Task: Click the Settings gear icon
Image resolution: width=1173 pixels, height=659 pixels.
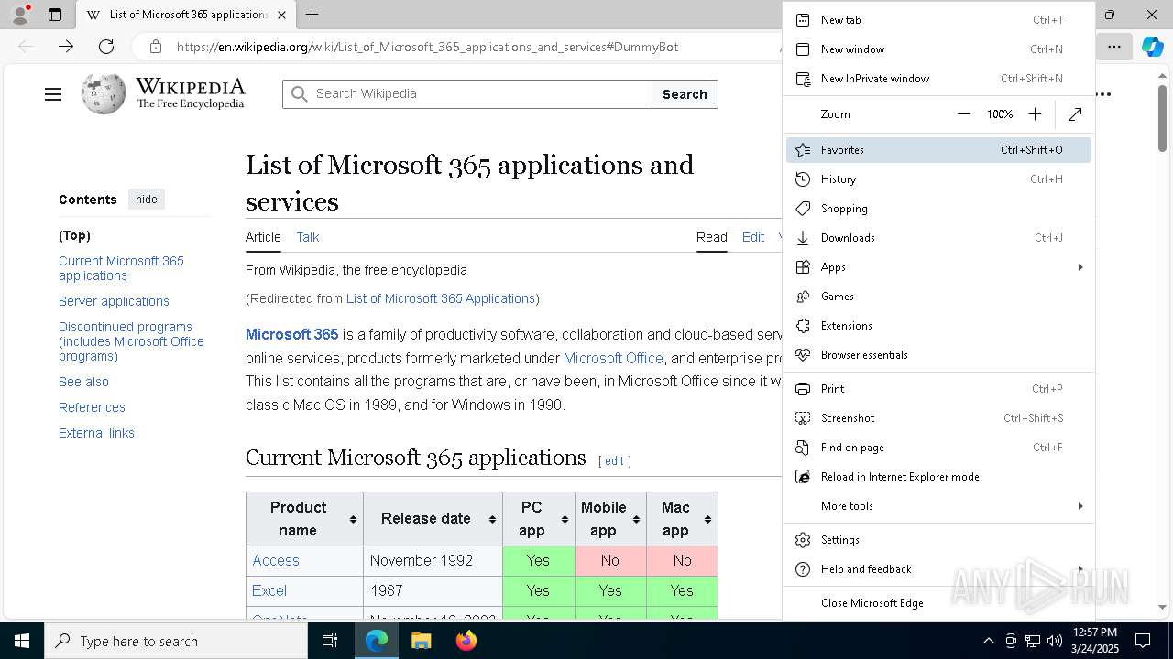Action: pos(803,540)
